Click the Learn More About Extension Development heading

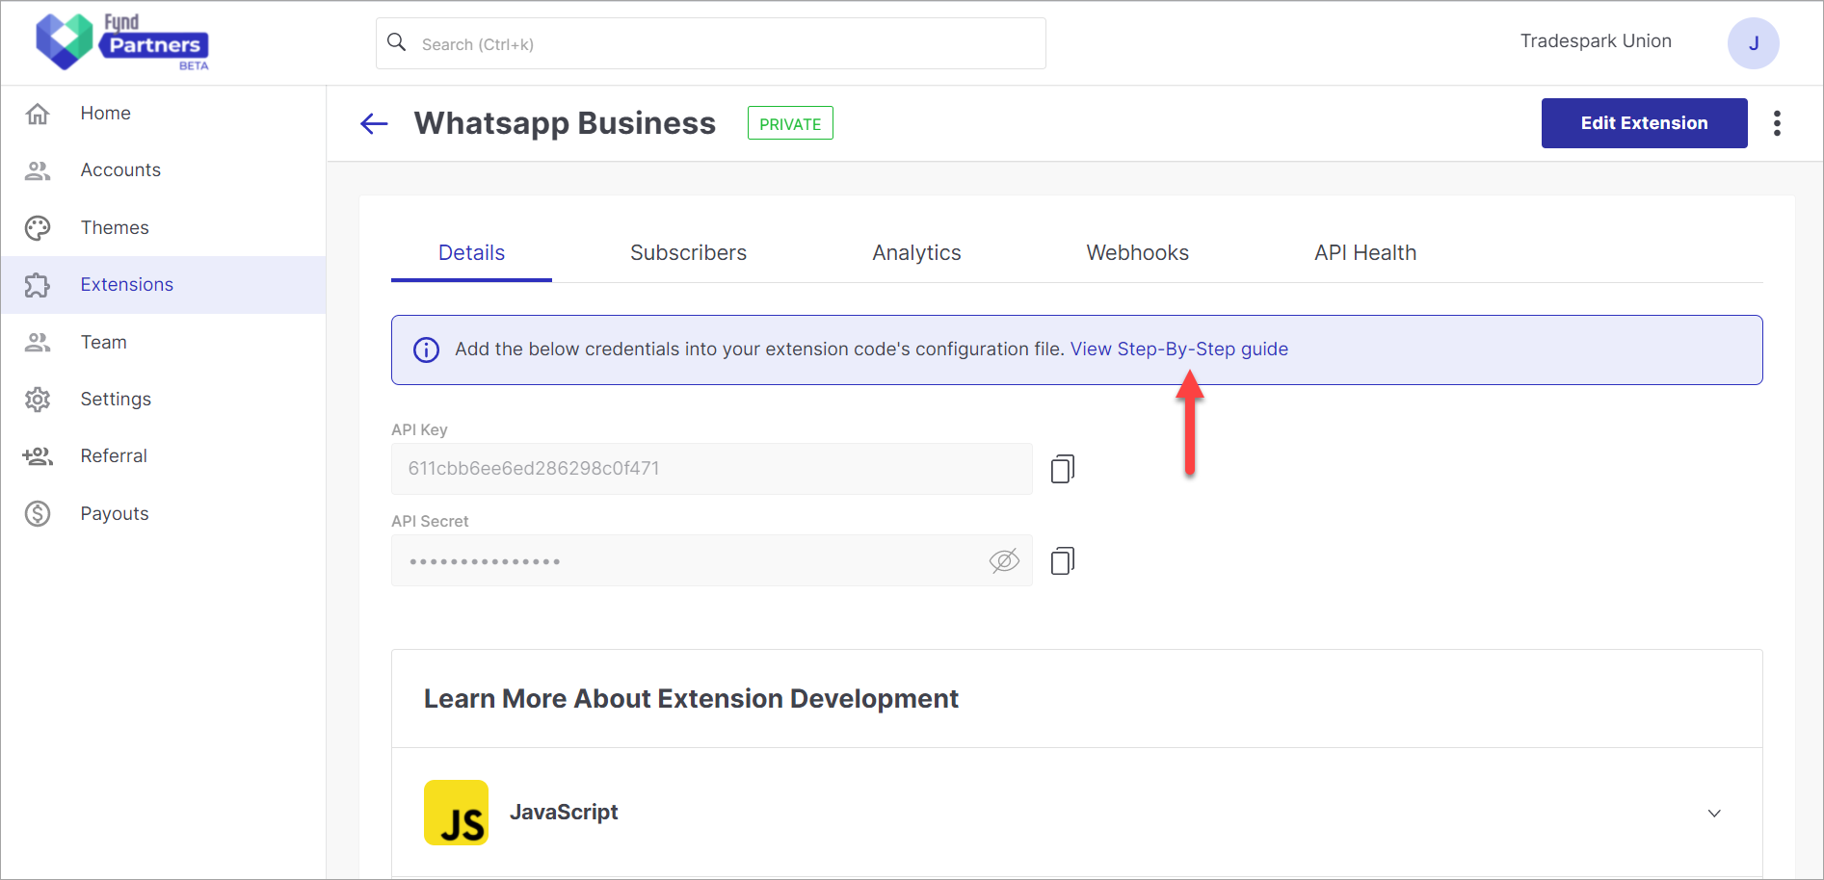coord(691,699)
